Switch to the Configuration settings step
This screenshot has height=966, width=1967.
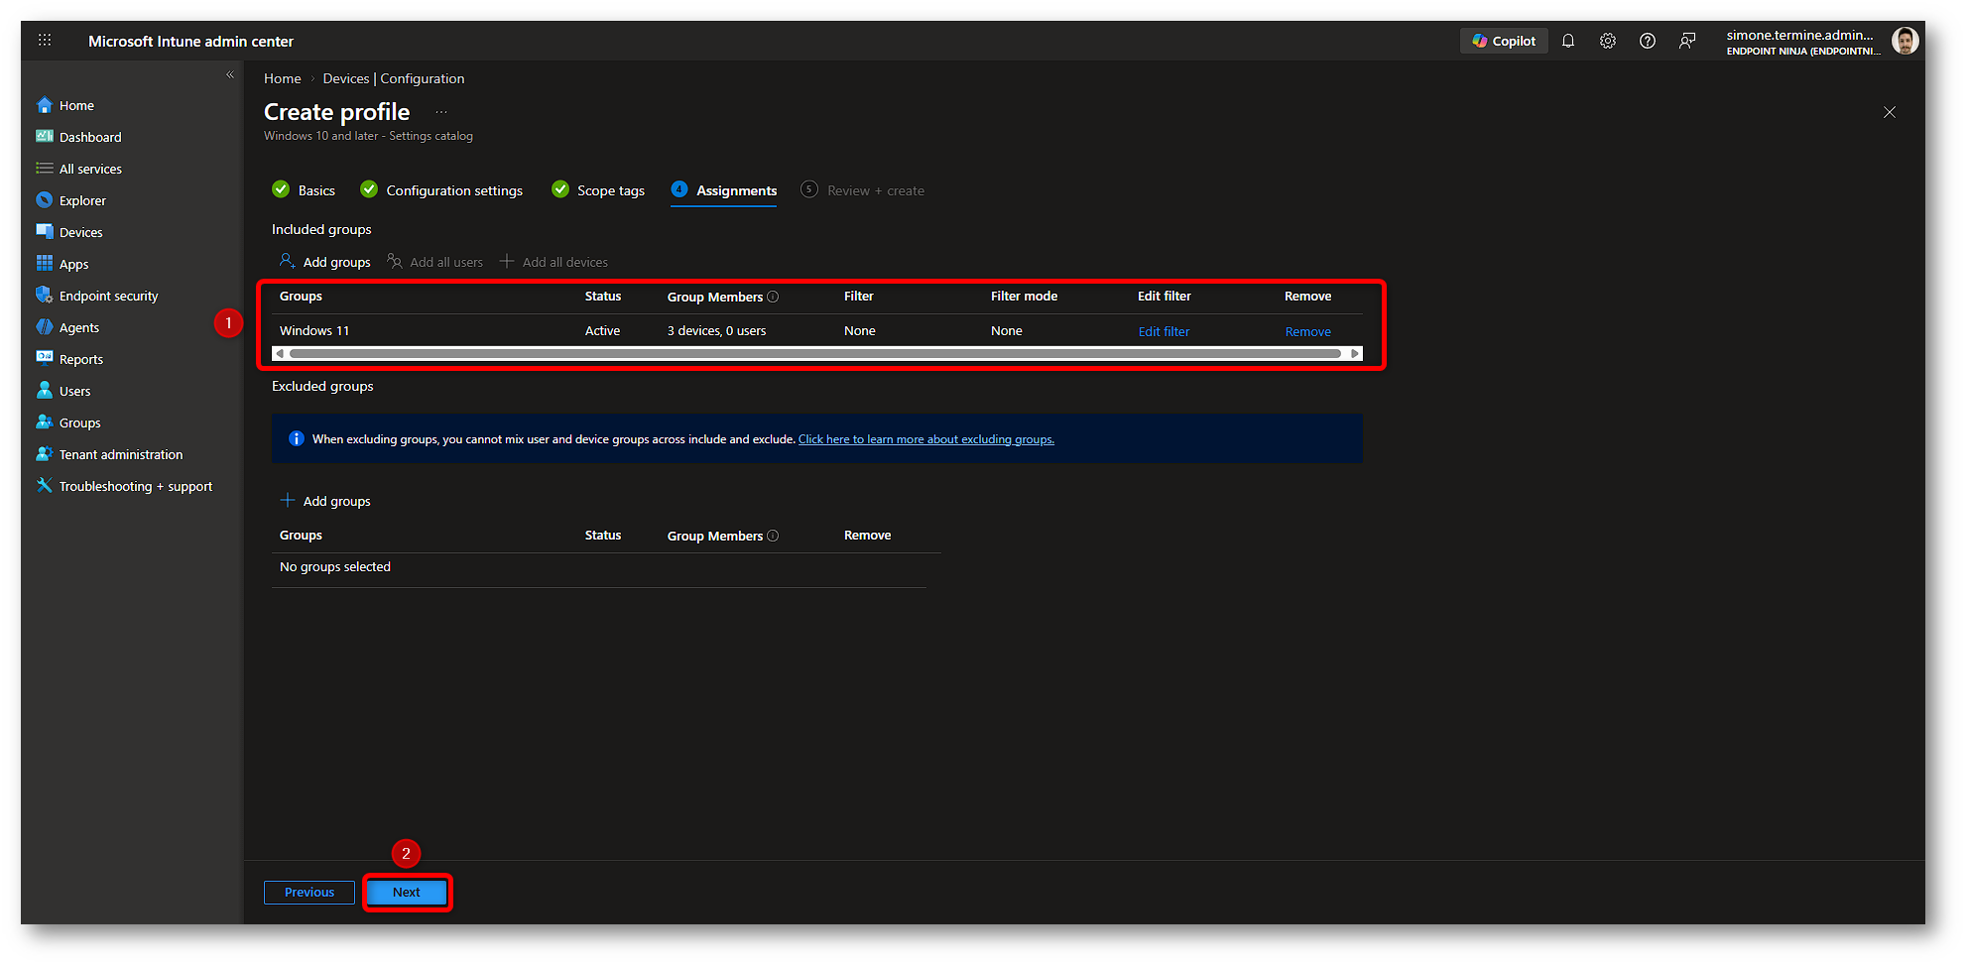[453, 190]
